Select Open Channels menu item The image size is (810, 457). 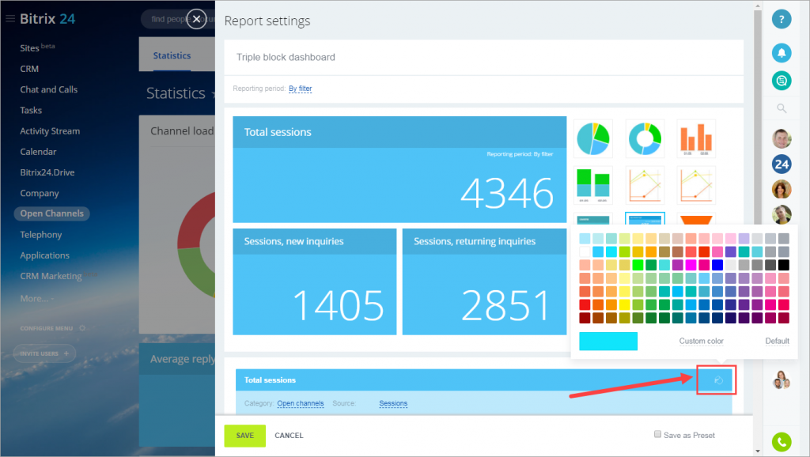[51, 213]
